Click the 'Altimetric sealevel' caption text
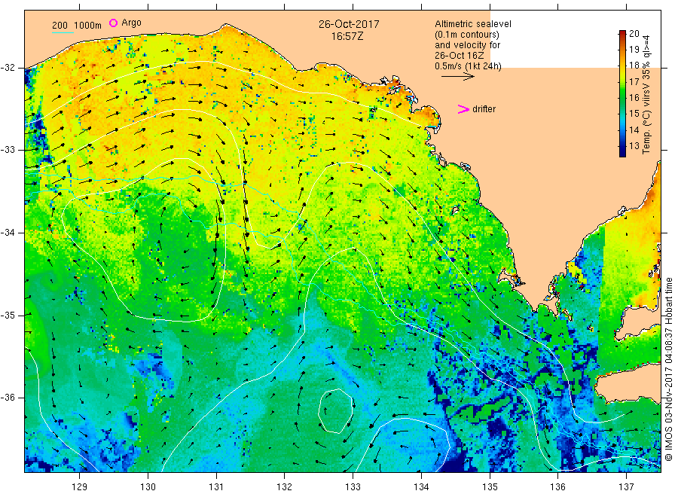 (472, 24)
